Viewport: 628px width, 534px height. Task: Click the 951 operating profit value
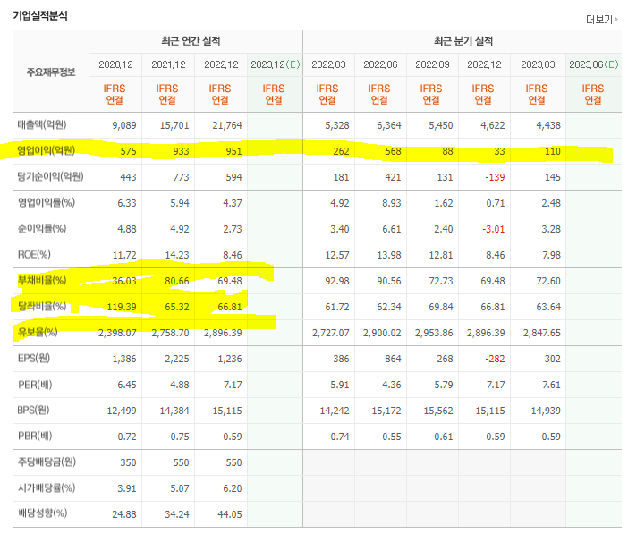click(x=233, y=151)
